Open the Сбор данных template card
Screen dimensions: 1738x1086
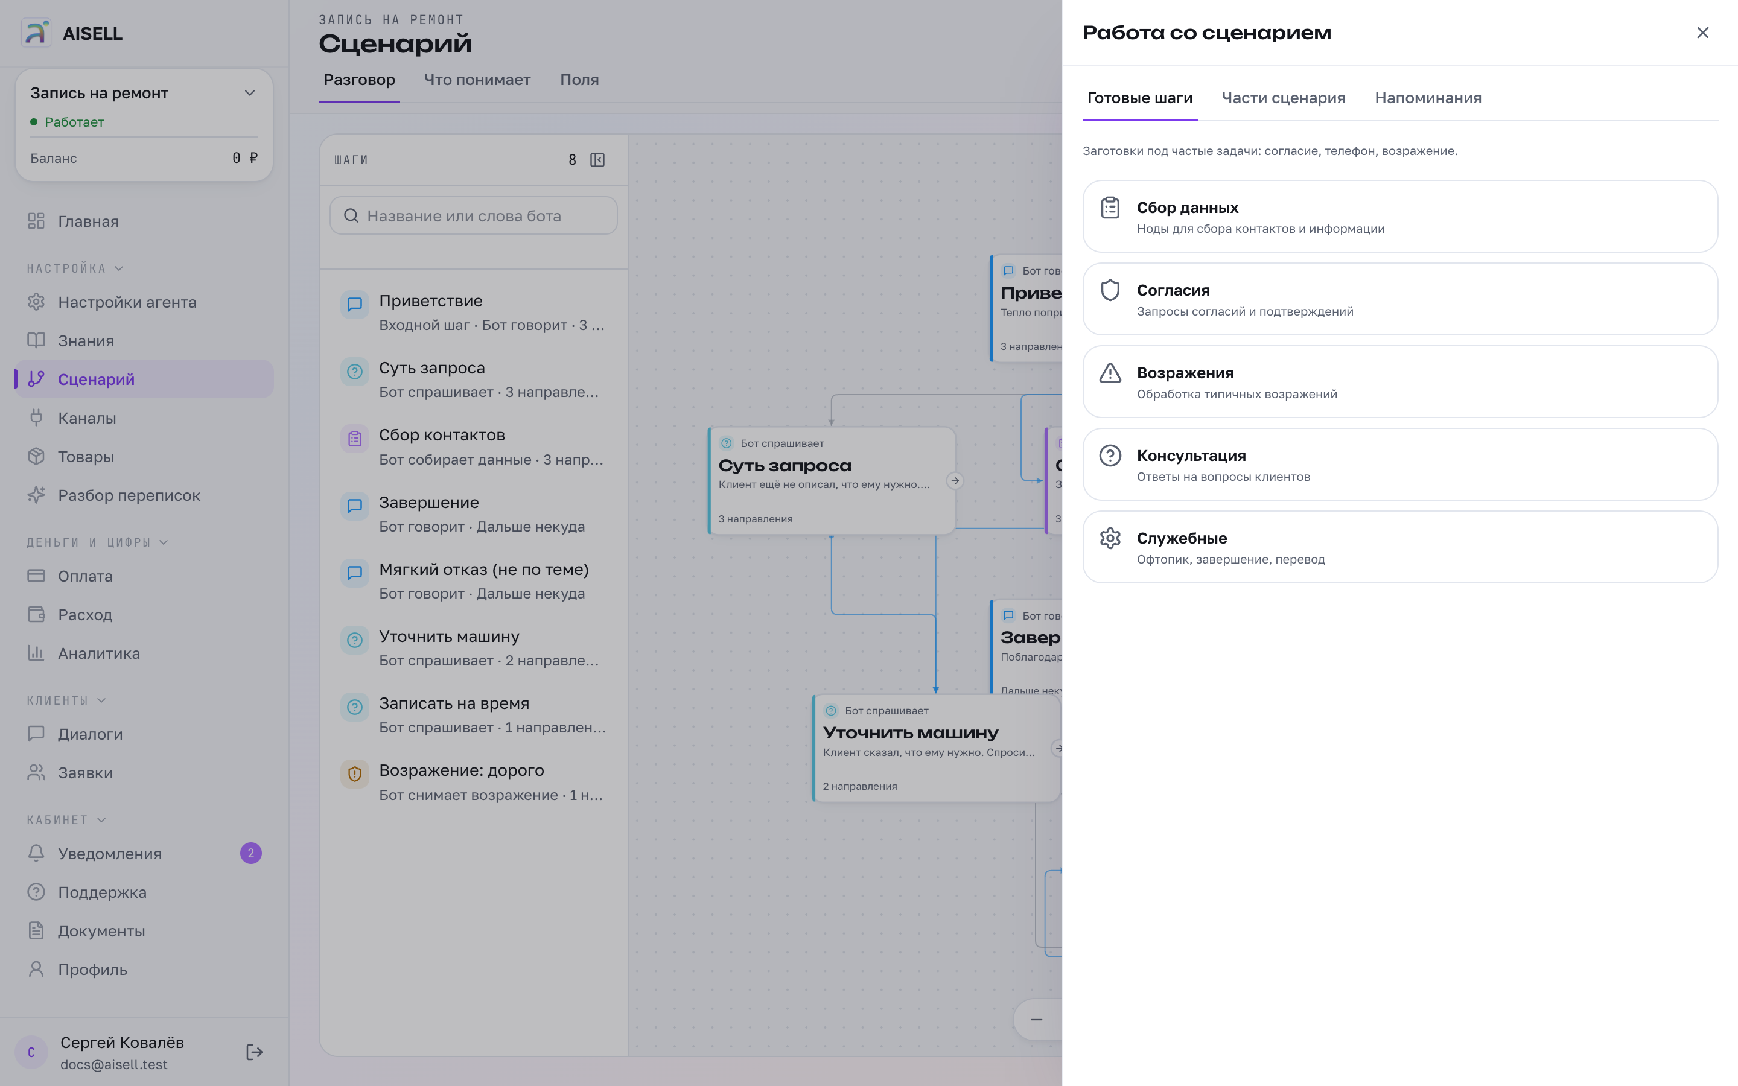click(x=1399, y=216)
